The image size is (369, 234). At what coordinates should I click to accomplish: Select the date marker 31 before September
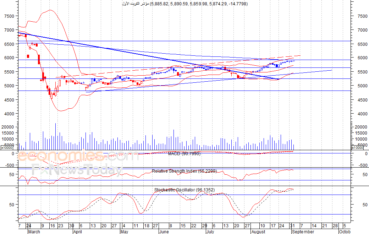click(292, 226)
